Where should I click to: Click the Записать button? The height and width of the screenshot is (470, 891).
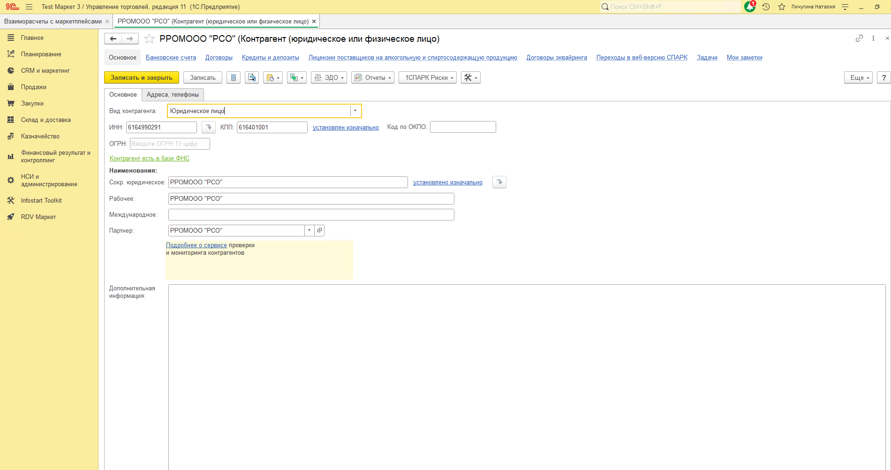(203, 78)
